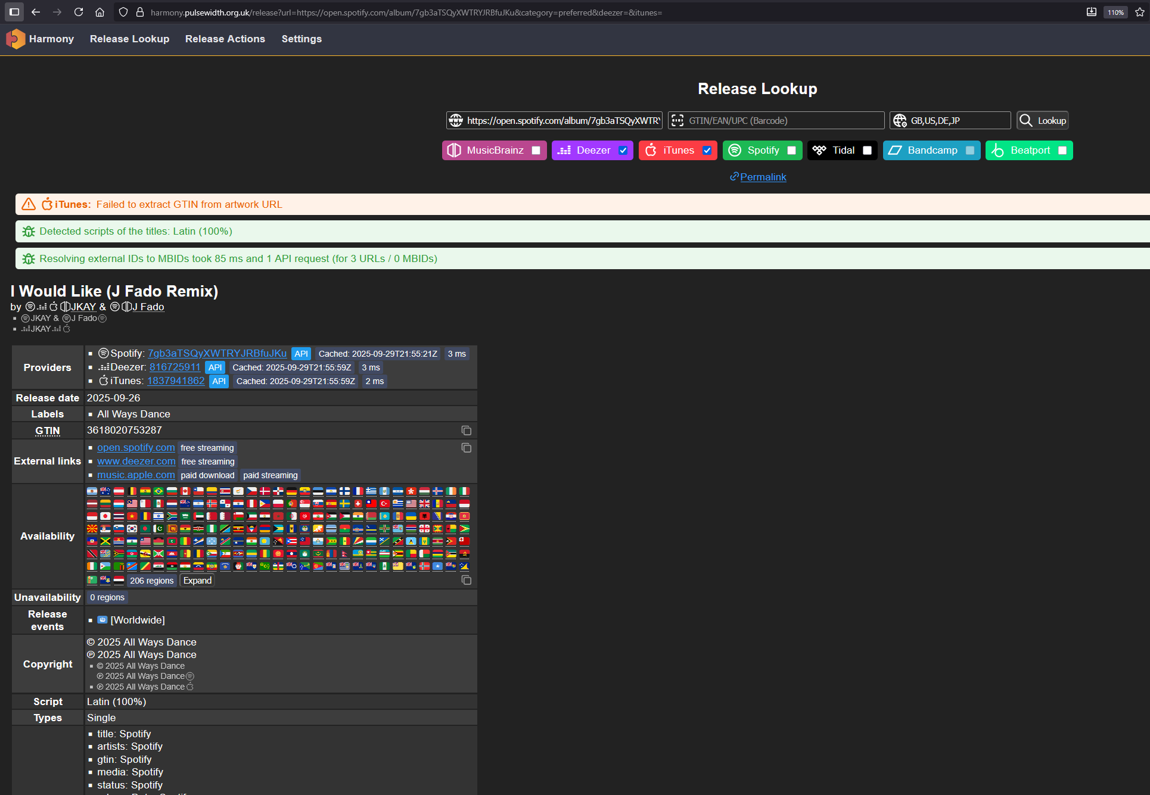Copy availability regions using copy icon
The width and height of the screenshot is (1150, 795).
(x=466, y=580)
